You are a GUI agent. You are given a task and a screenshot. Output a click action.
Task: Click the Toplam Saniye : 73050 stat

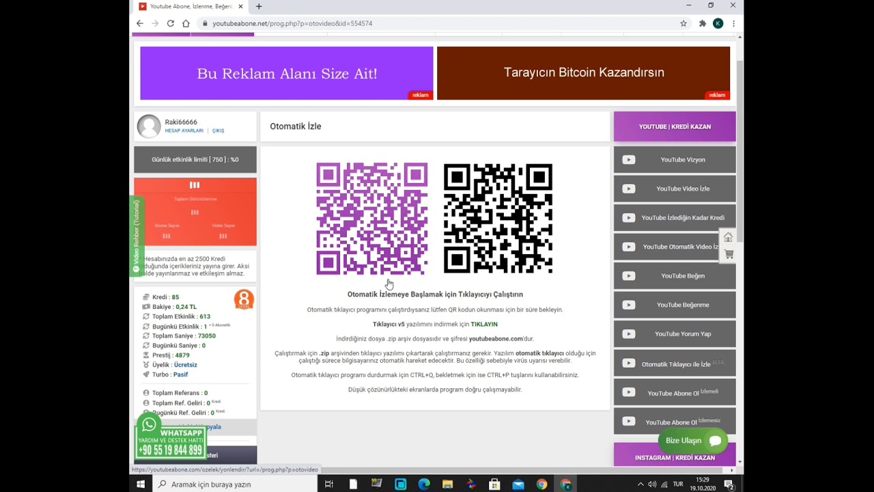(x=184, y=336)
